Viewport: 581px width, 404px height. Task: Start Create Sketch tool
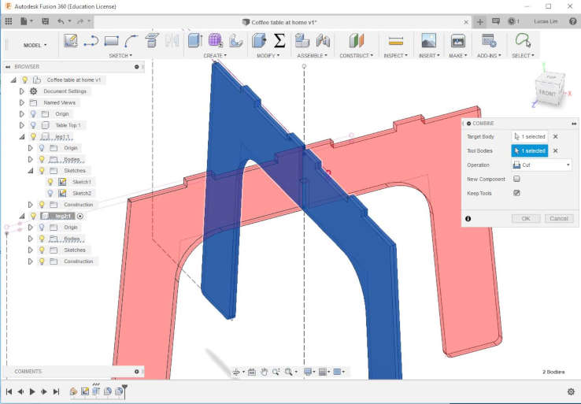pyautogui.click(x=70, y=41)
